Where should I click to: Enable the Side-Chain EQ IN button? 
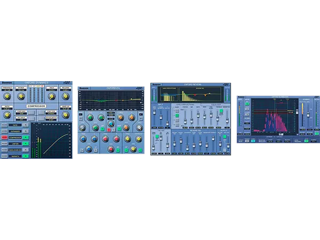(26, 150)
